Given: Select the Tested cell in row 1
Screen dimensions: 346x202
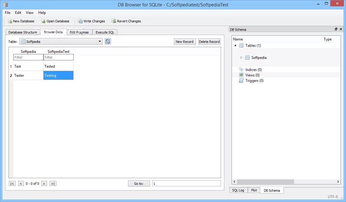Looking at the screenshot, I should click(x=59, y=66).
